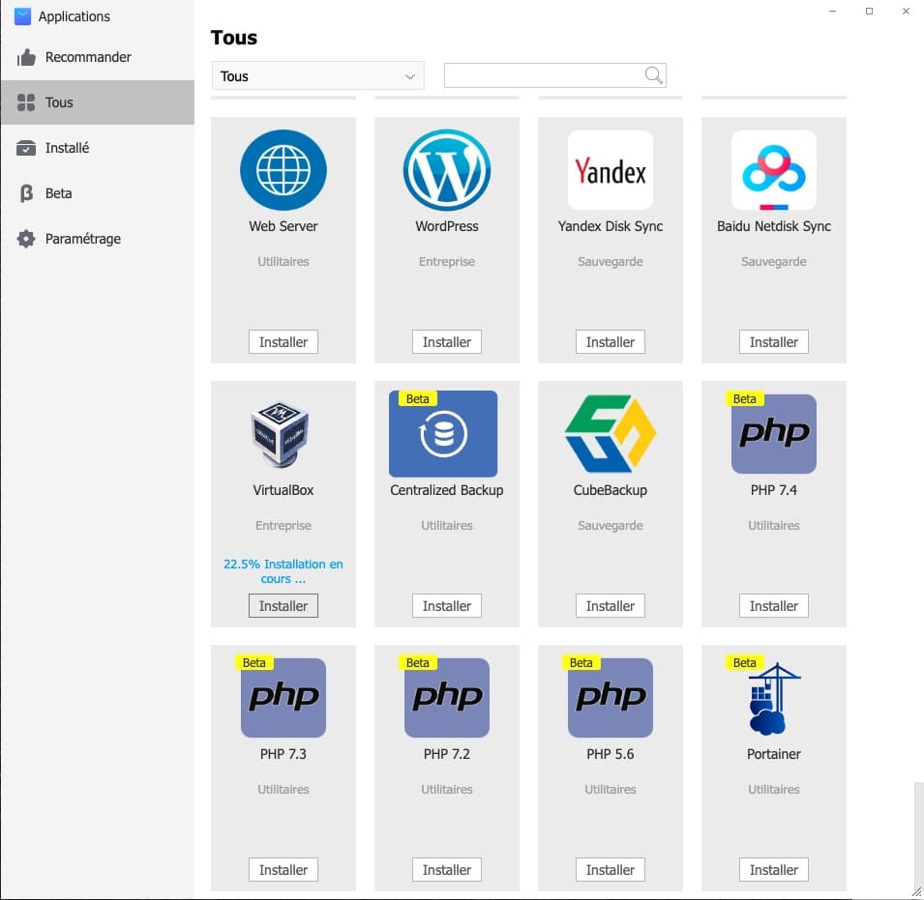Open the PHP 7.3 icon

(x=283, y=698)
